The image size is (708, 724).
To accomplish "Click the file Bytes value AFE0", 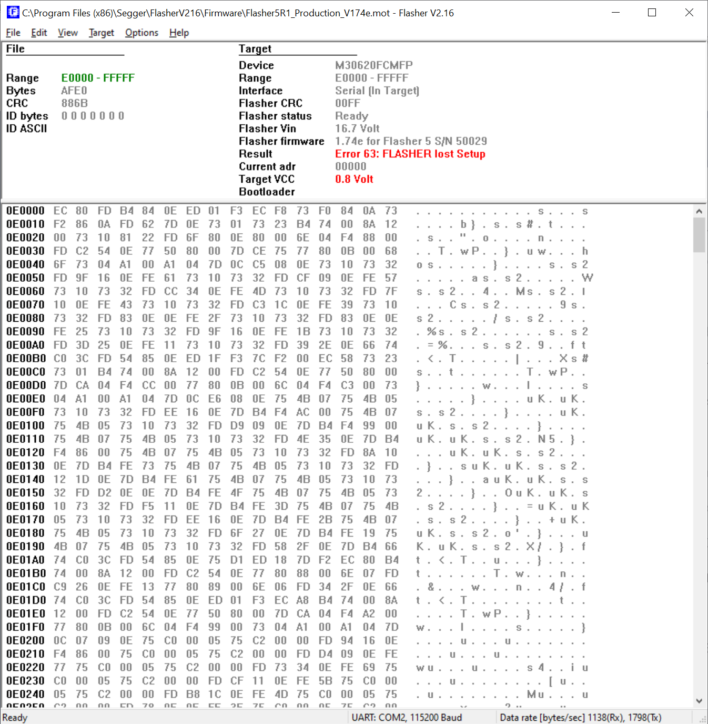I will point(74,91).
